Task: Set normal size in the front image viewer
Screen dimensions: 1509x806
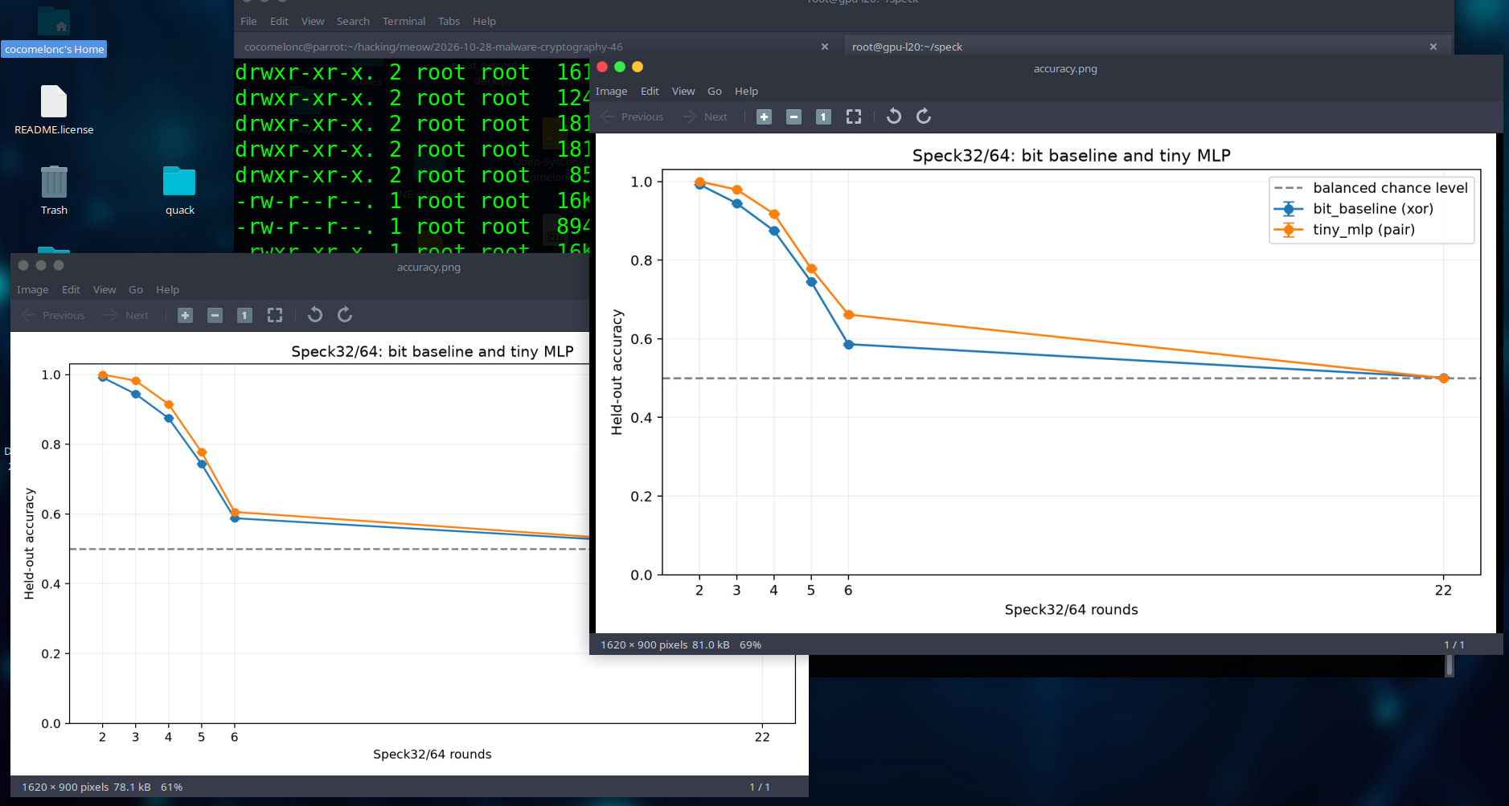Action: 823,117
